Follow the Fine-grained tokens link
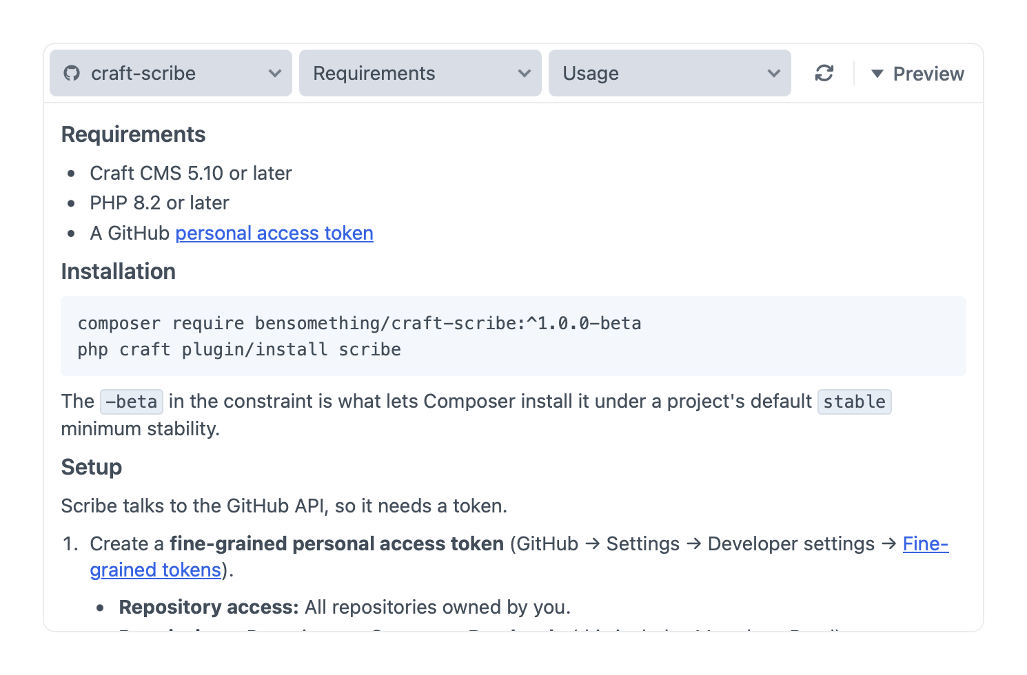The height and width of the screenshot is (675, 1027). 926,543
